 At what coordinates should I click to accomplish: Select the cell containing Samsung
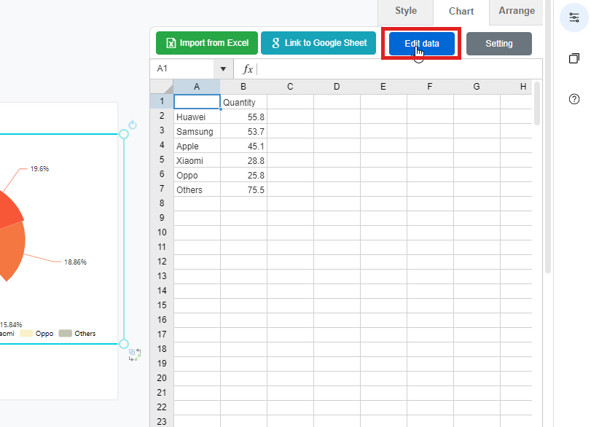(x=196, y=132)
